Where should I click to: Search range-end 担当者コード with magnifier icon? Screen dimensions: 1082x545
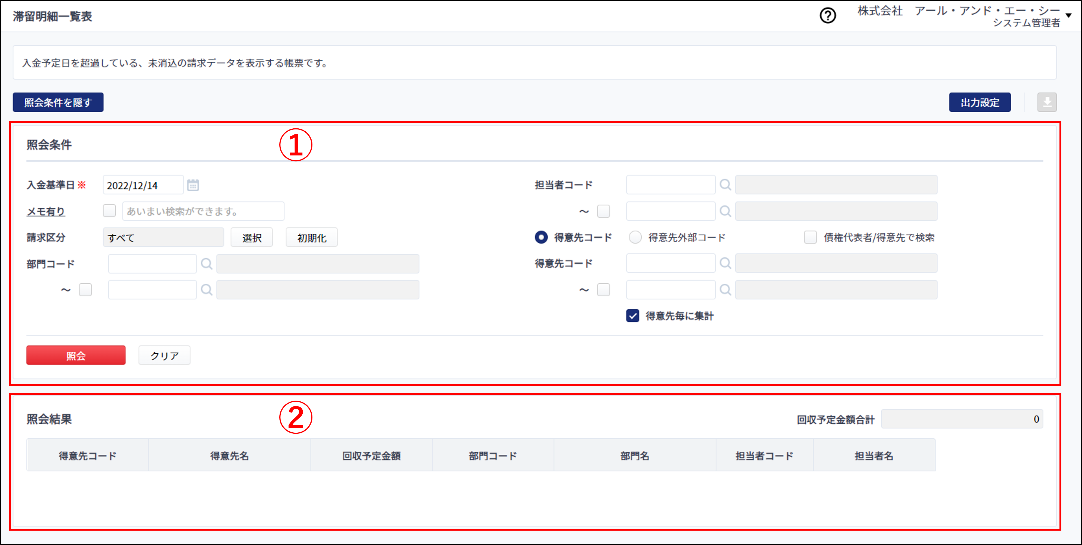click(x=725, y=211)
